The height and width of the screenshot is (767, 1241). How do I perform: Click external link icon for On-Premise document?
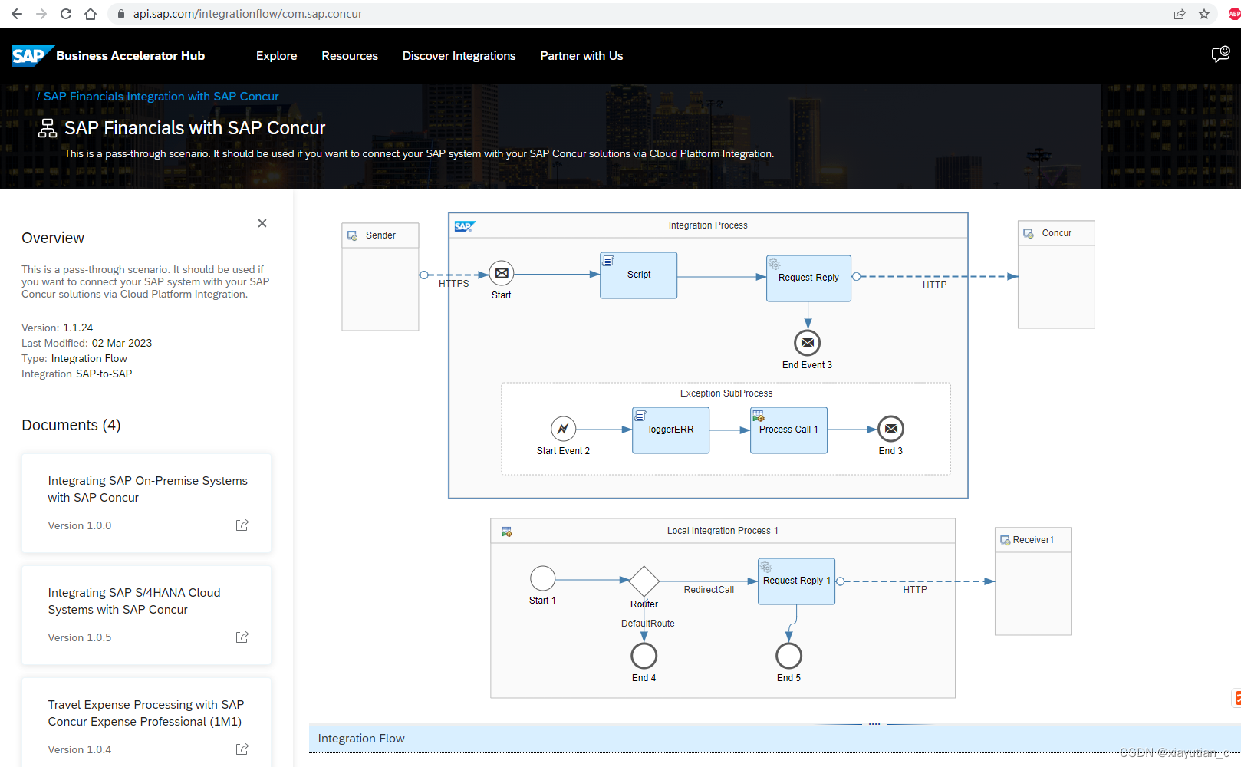point(242,525)
